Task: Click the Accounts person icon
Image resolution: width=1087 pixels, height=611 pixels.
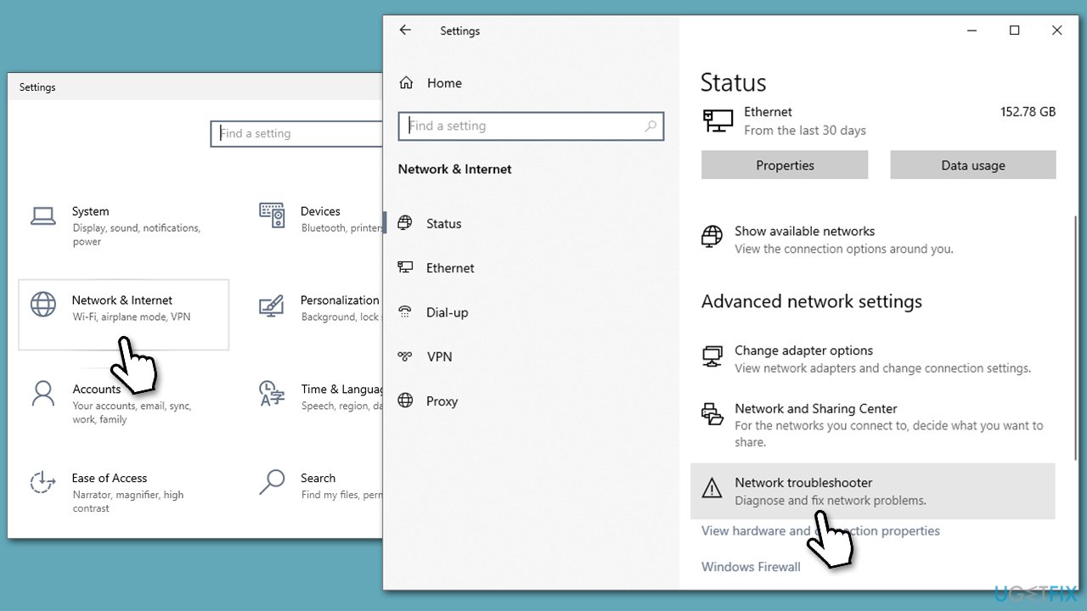Action: point(42,393)
